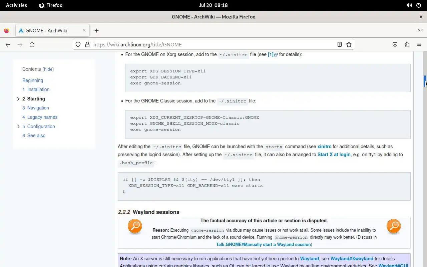Open the Firefox hamburger menu
427x267 pixels.
[x=419, y=44]
